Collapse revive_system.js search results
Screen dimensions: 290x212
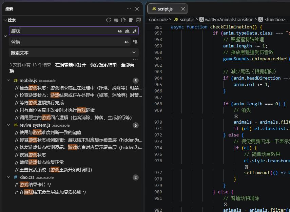click(x=8, y=125)
